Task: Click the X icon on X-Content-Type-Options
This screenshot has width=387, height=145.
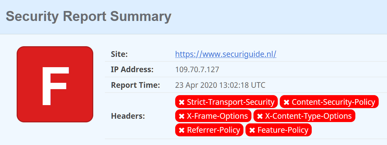Action: click(x=260, y=116)
